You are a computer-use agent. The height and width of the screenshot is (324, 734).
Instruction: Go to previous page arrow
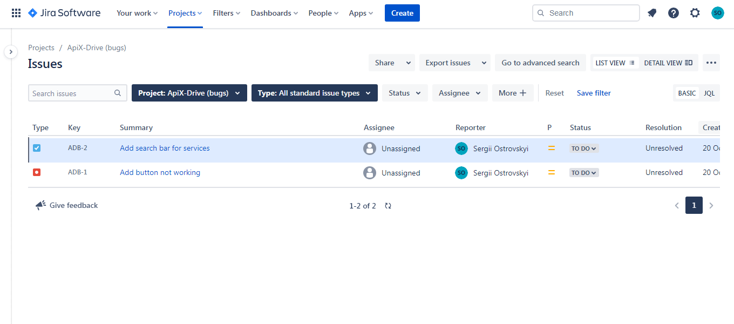pyautogui.click(x=677, y=205)
